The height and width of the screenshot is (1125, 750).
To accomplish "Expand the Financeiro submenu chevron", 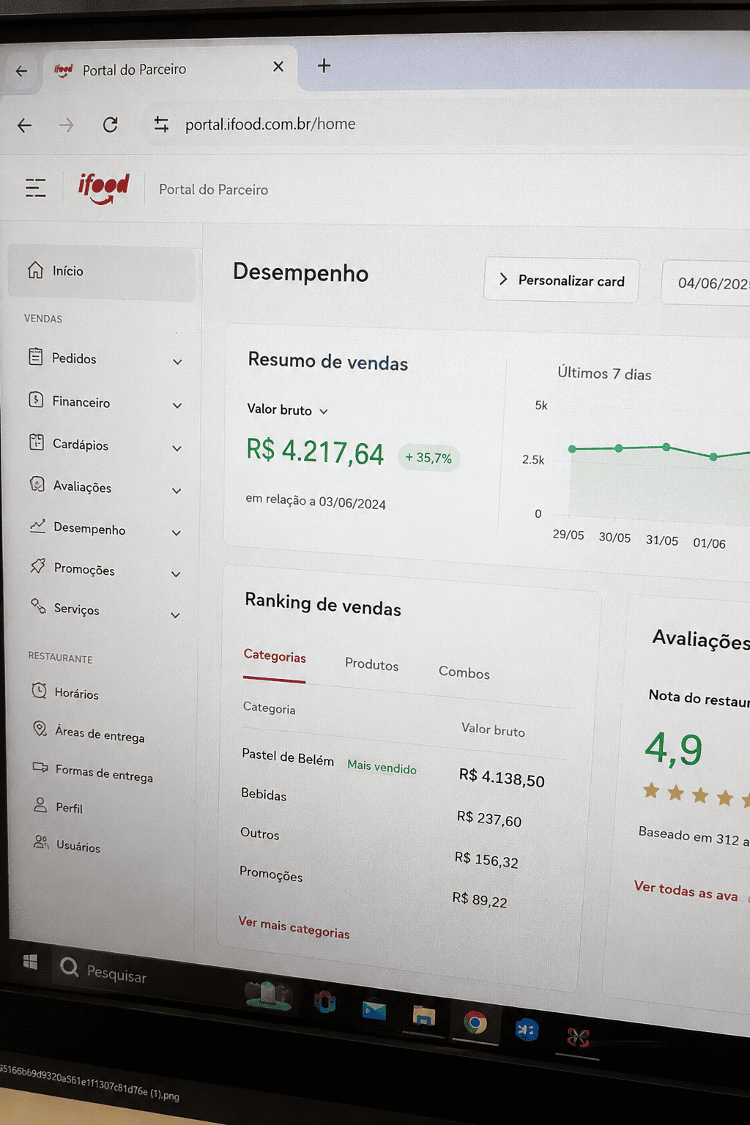I will [177, 405].
